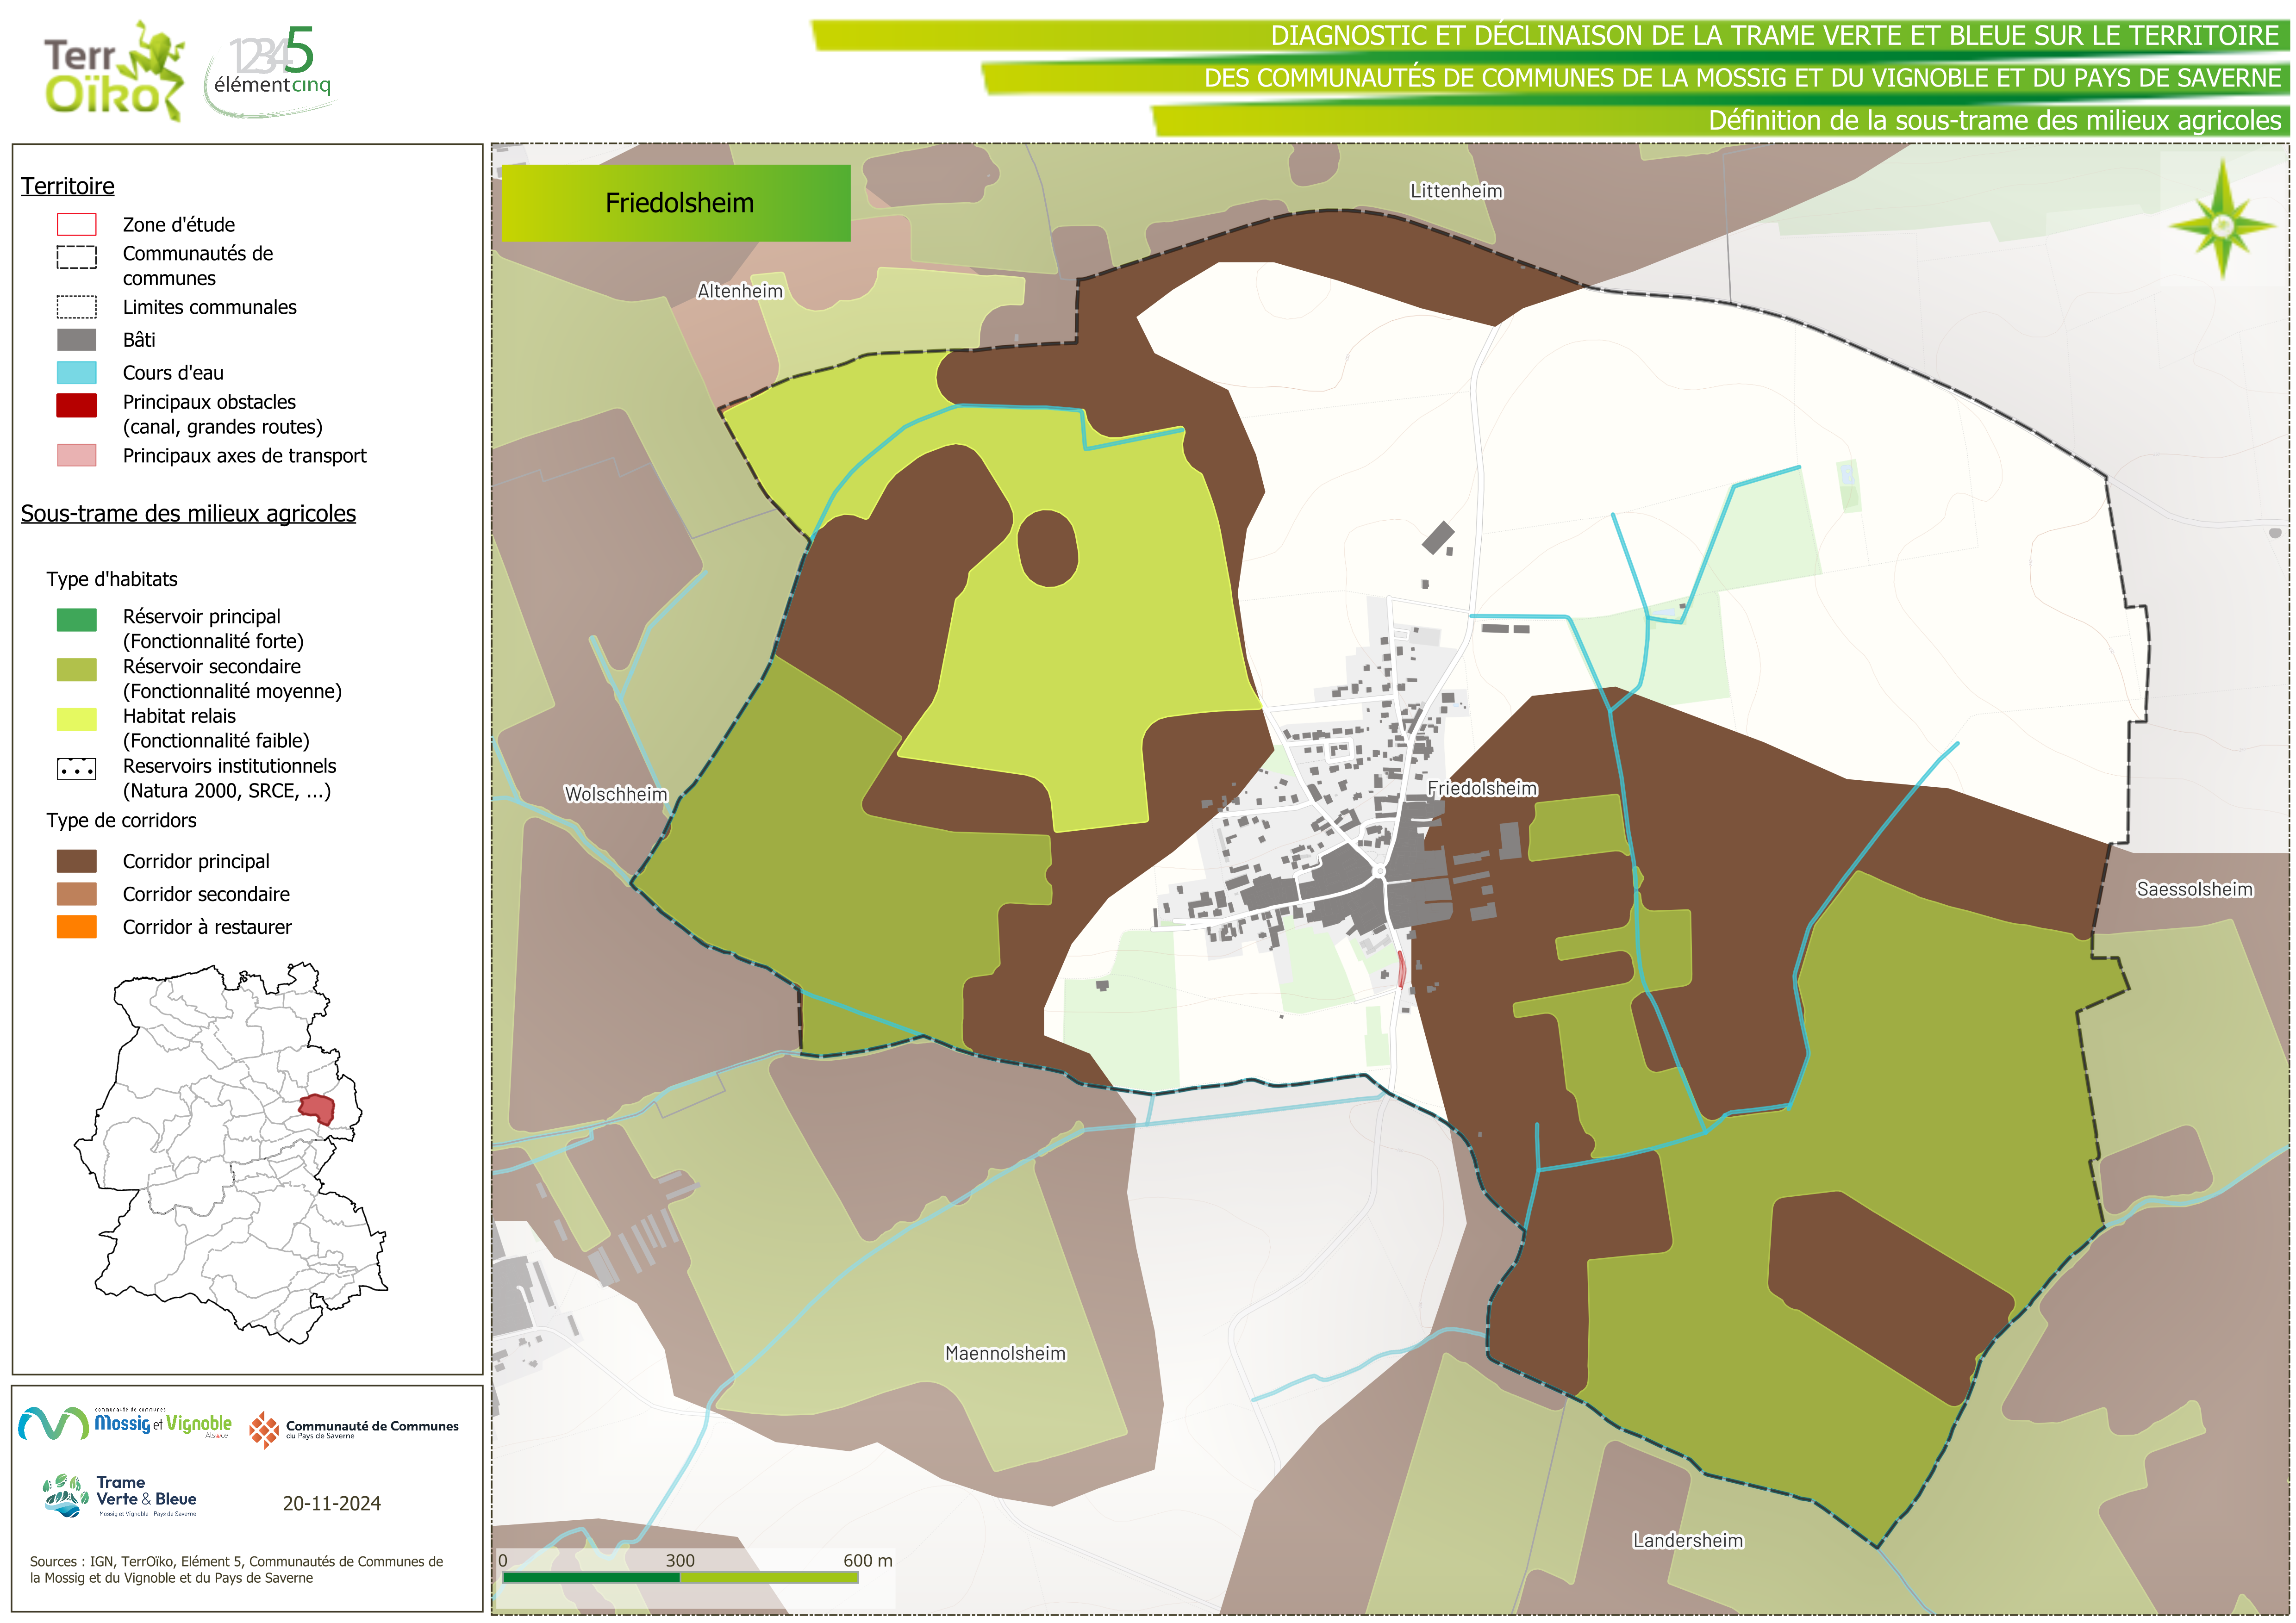Click the Maennolsheim map label
Viewport: 2296px width, 1623px height.
tap(1005, 1353)
